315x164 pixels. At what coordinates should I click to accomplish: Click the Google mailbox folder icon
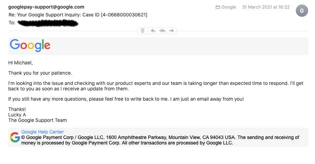pos(218,7)
